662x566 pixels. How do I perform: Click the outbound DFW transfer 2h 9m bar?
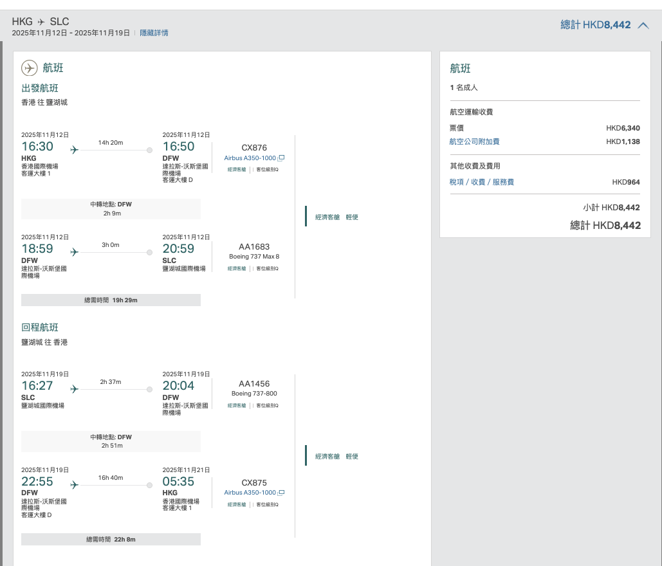[x=111, y=209]
